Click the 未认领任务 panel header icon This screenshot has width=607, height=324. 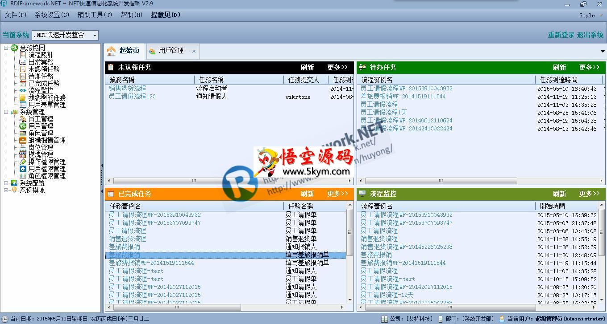click(x=111, y=67)
